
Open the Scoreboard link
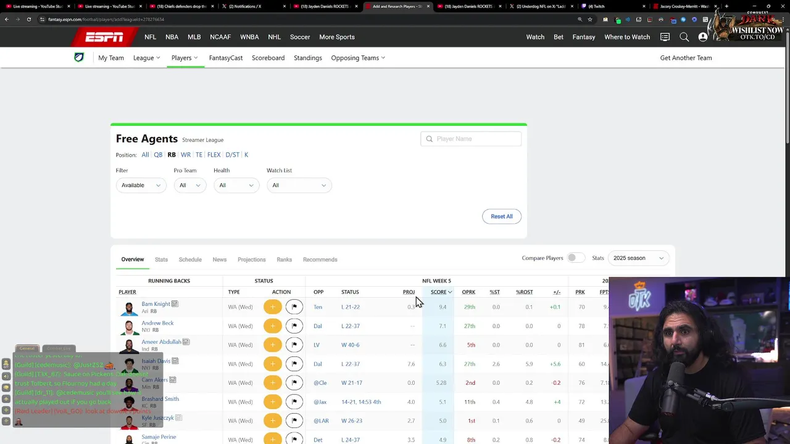pyautogui.click(x=268, y=58)
